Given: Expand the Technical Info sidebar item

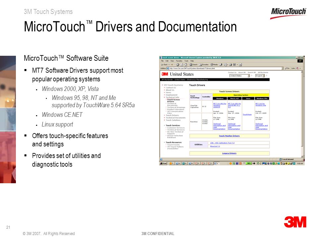Looking at the screenshot, I should [x=172, y=97].
